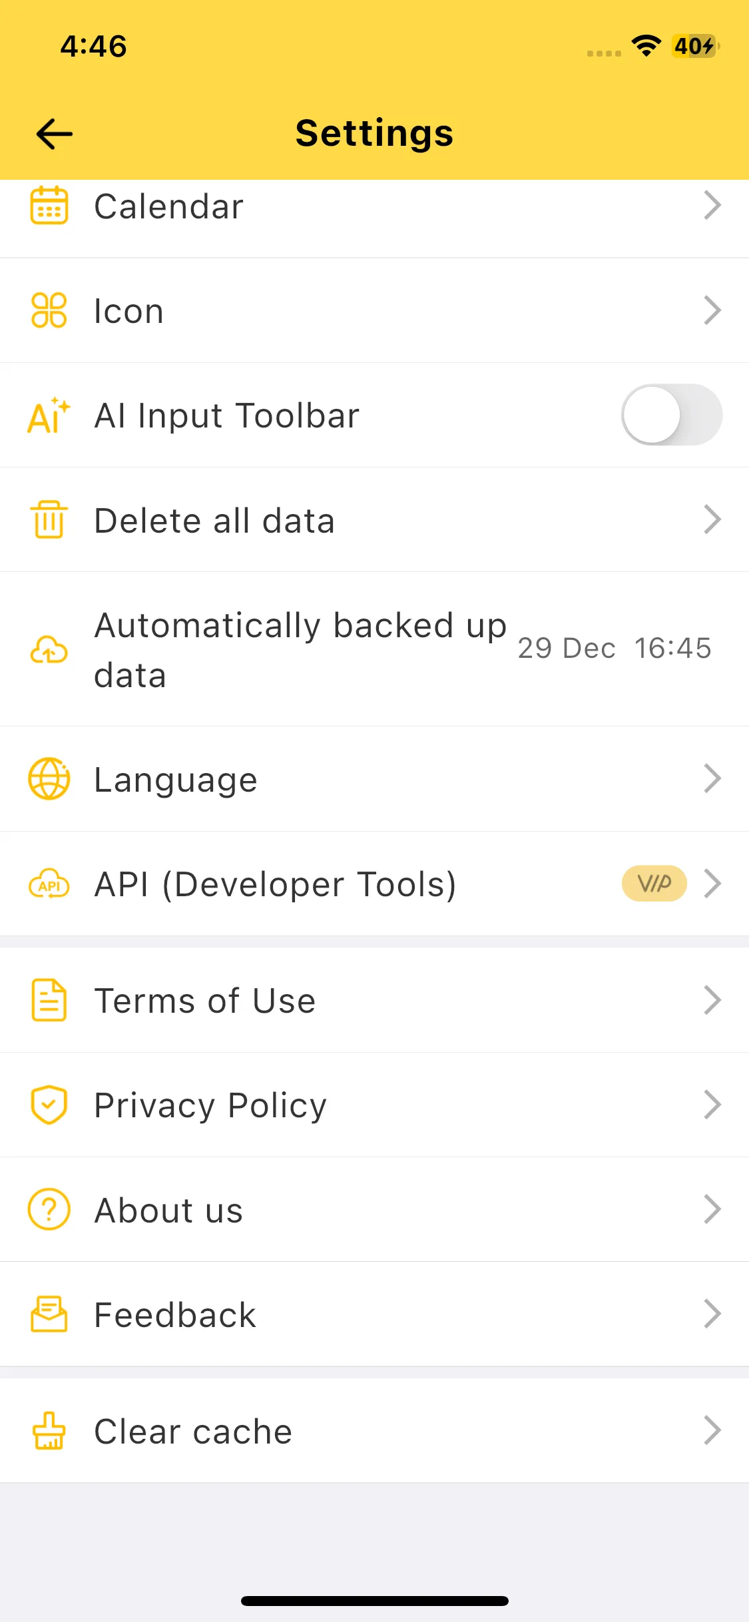Tap the cloud backup icon
This screenshot has width=749, height=1622.
pyautogui.click(x=49, y=649)
